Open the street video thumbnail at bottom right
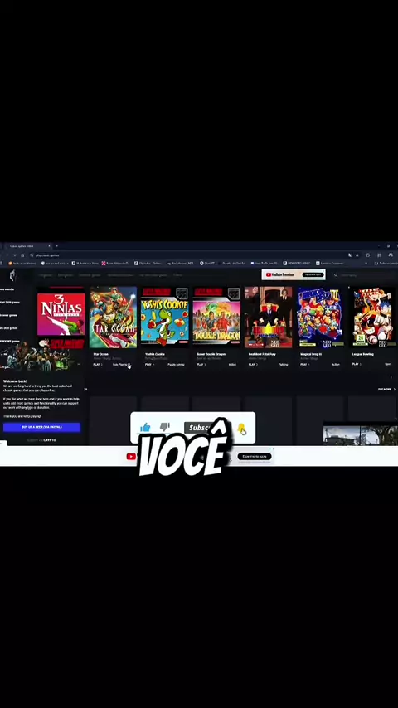 360,434
